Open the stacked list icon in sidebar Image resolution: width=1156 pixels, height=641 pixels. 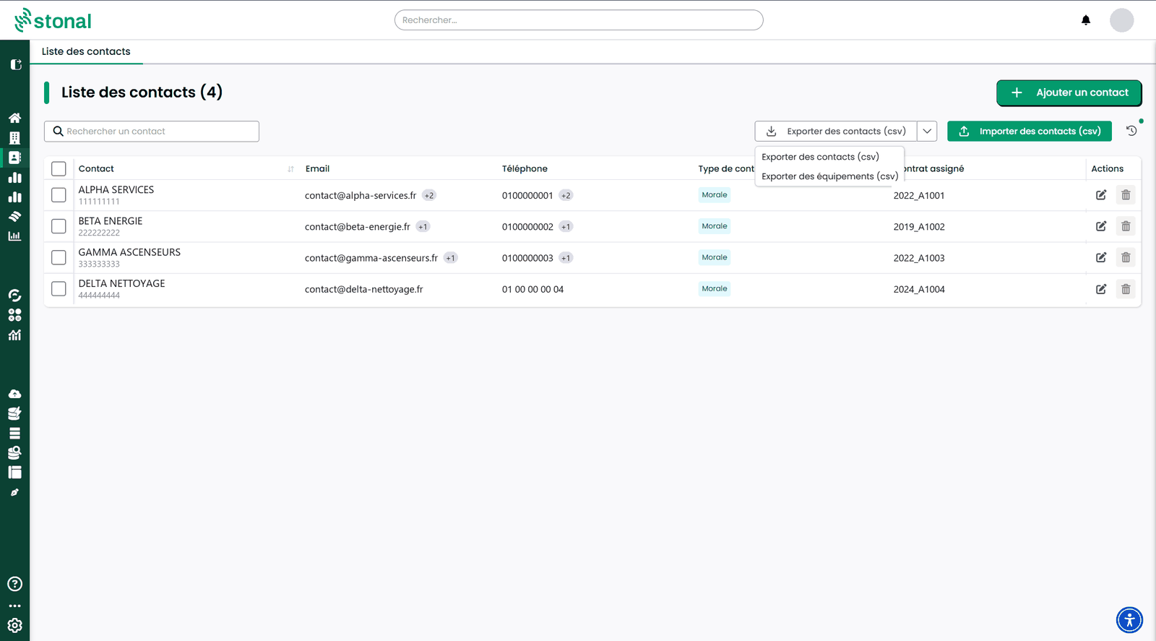(x=14, y=433)
